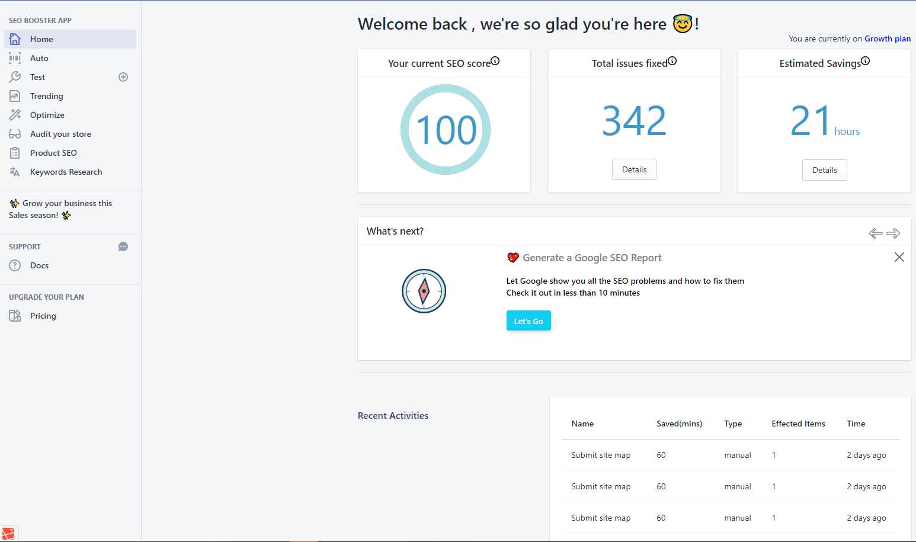Viewport: 916px width, 542px height.
Task: Click the Support chat bubble icon
Action: (123, 246)
